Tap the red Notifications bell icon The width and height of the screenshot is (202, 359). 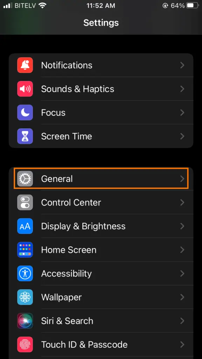(x=25, y=65)
